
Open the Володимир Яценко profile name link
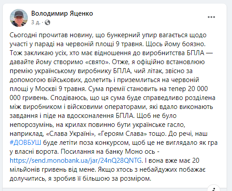(x=62, y=13)
